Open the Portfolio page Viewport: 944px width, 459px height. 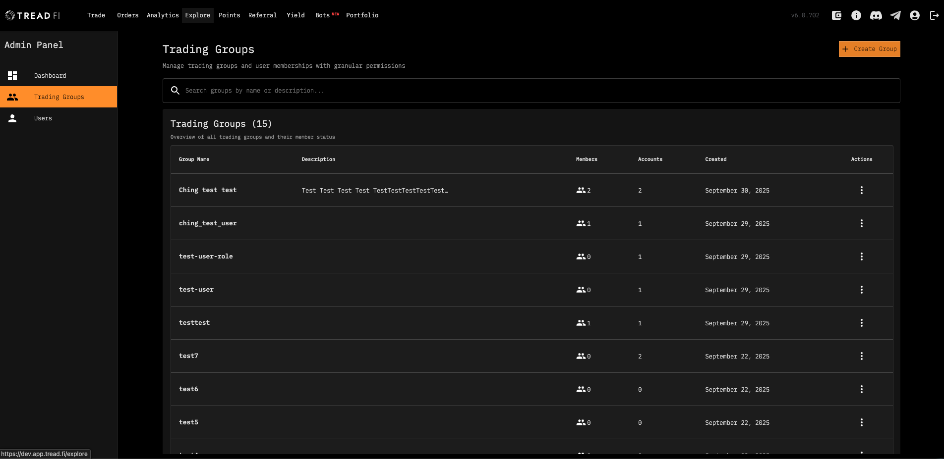tap(362, 15)
